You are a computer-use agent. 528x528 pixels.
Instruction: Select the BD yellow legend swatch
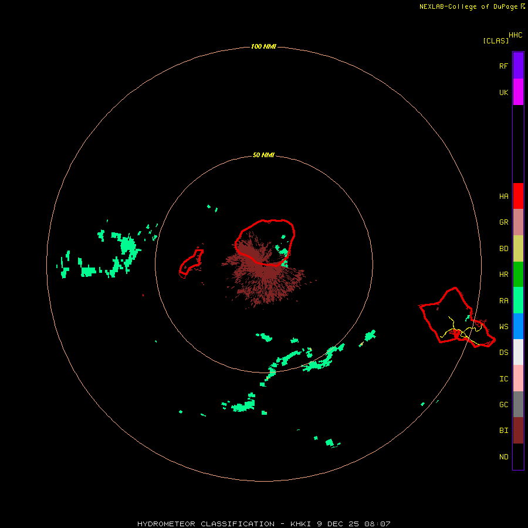pyautogui.click(x=518, y=249)
